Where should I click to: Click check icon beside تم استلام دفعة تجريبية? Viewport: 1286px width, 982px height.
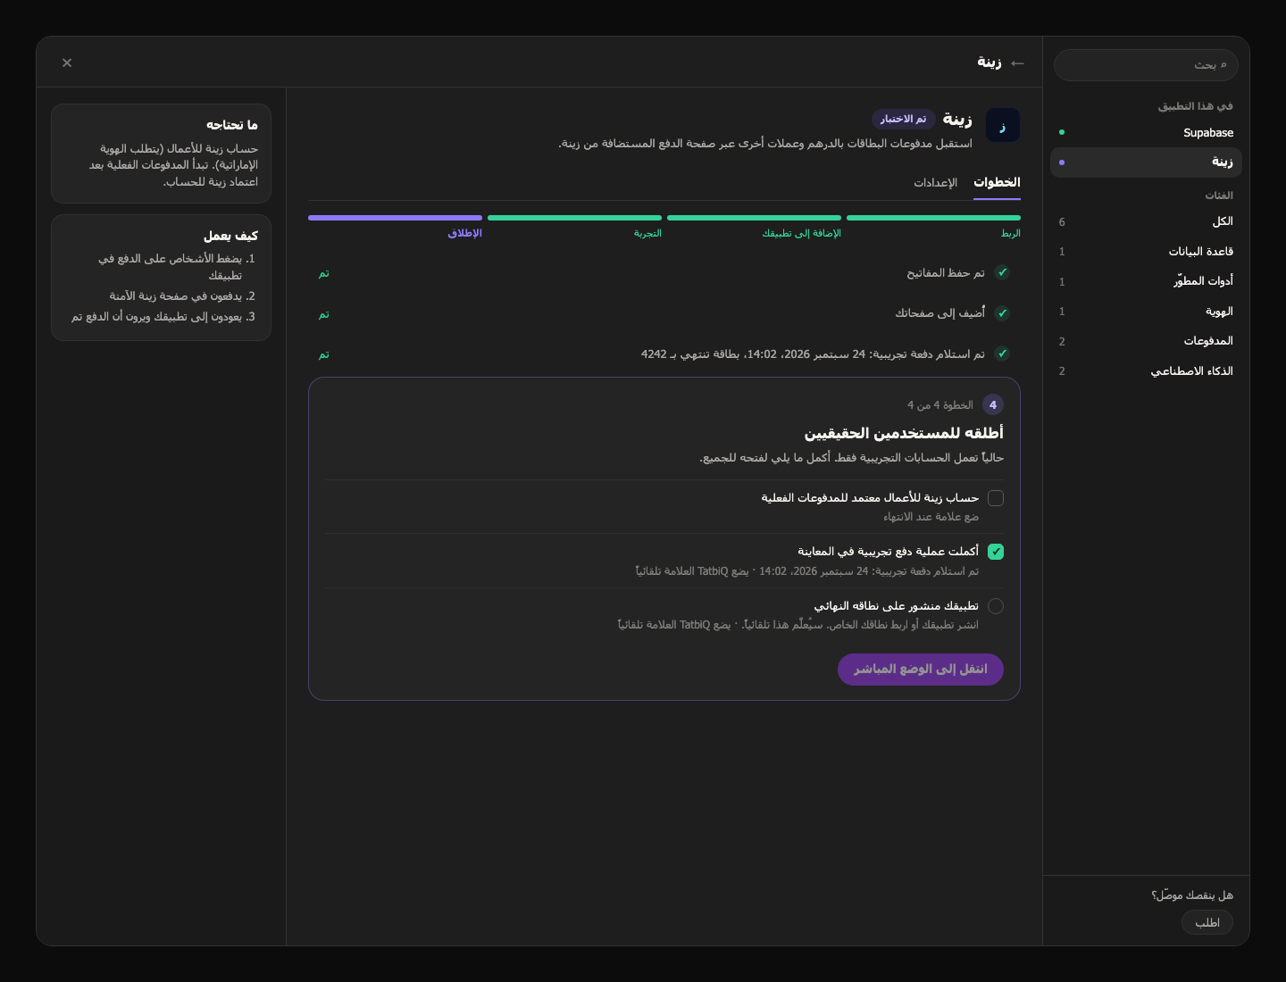tap(1002, 354)
